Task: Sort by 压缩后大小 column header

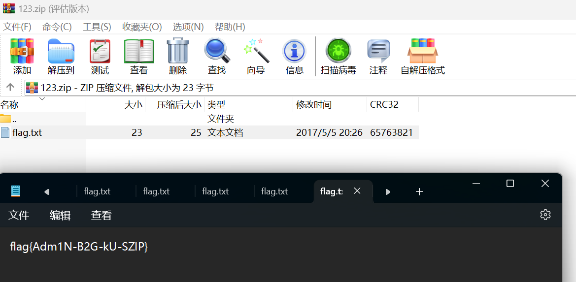Action: point(175,104)
